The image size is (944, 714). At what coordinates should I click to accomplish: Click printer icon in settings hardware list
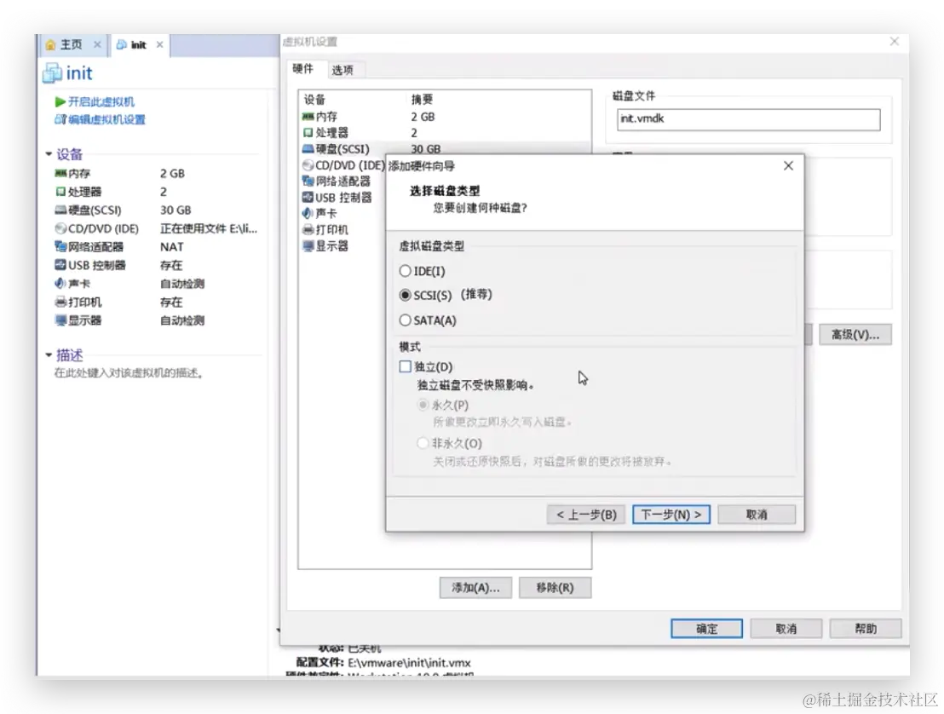pos(308,229)
